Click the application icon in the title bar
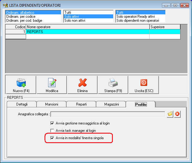This screenshot has width=192, height=163. point(6,5)
